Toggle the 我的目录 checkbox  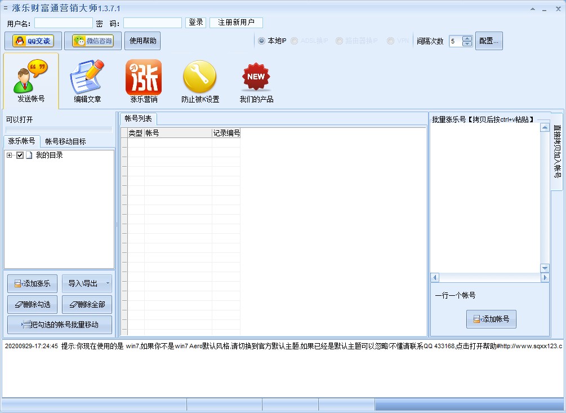[x=20, y=156]
